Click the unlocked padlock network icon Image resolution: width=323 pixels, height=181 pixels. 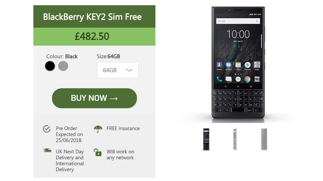pos(98,152)
